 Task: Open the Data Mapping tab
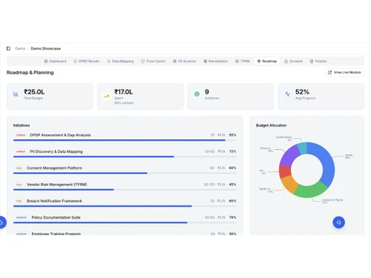[120, 61]
